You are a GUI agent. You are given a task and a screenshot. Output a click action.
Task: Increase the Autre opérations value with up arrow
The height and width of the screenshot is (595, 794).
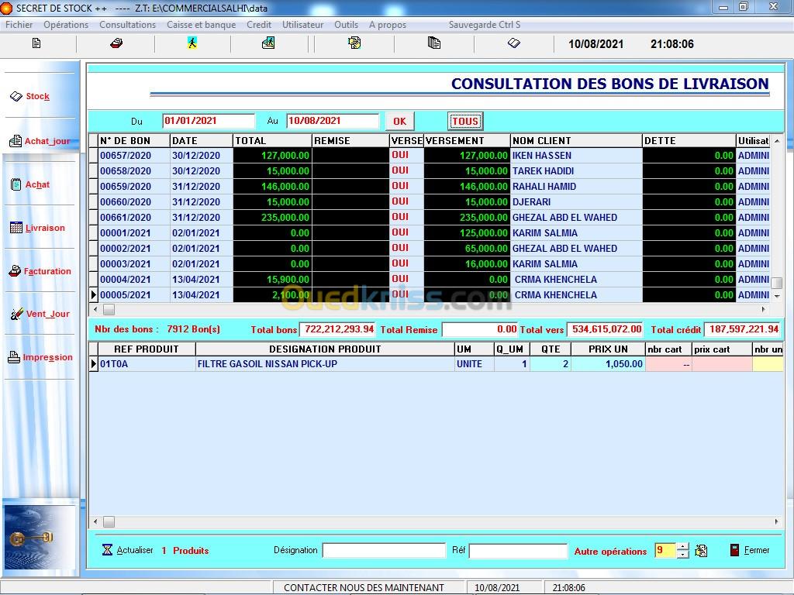pos(682,546)
